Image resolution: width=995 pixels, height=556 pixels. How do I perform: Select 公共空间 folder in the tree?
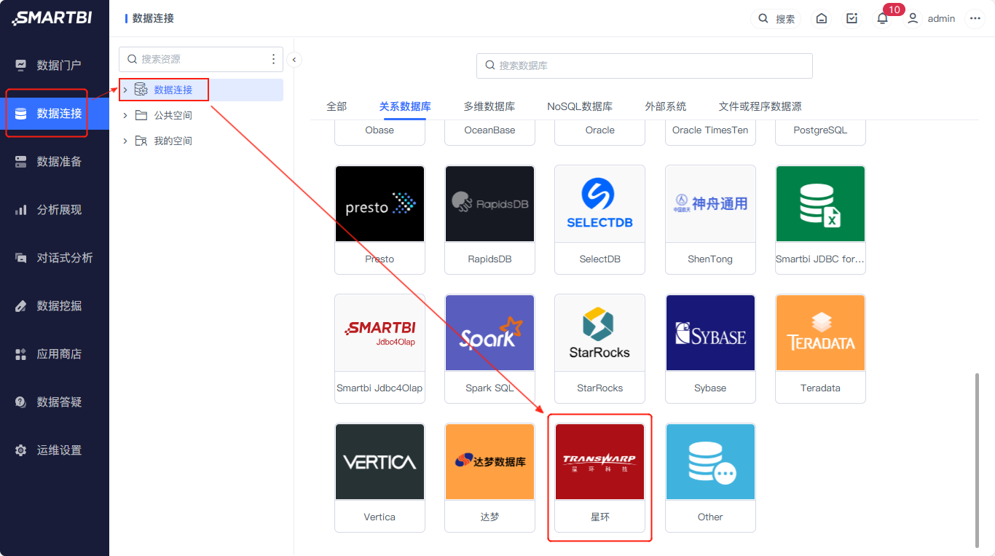[173, 115]
